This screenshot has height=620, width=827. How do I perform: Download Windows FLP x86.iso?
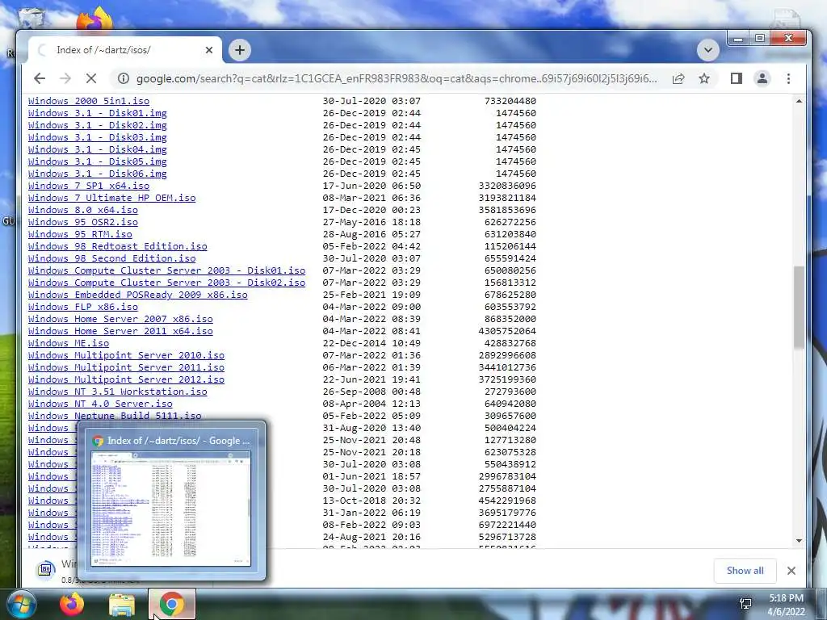83,307
